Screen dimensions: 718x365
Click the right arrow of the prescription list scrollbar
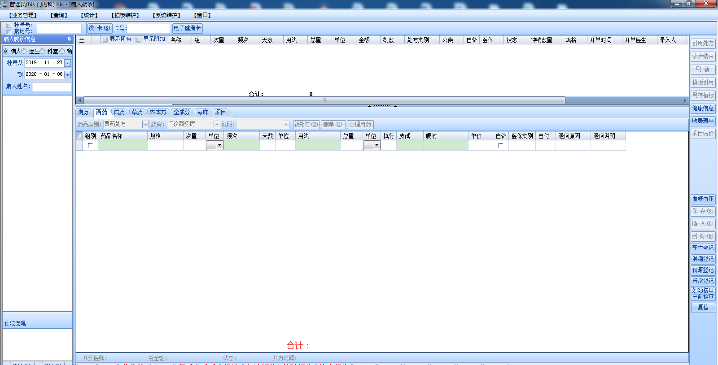point(685,100)
